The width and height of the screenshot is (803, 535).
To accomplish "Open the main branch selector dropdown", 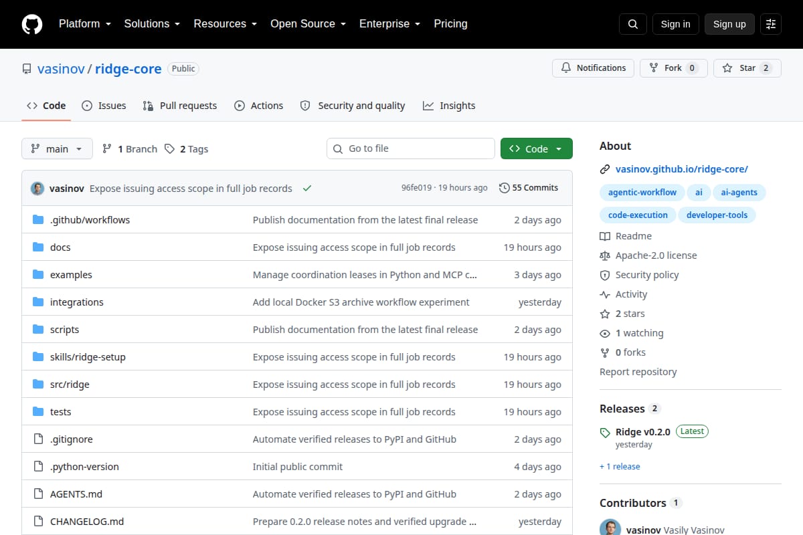I will pos(57,148).
